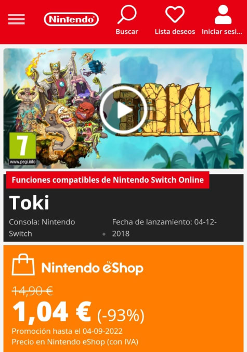Screen dimensions: 247x352
Task: Click the Nintendo logo
Action: click(71, 19)
